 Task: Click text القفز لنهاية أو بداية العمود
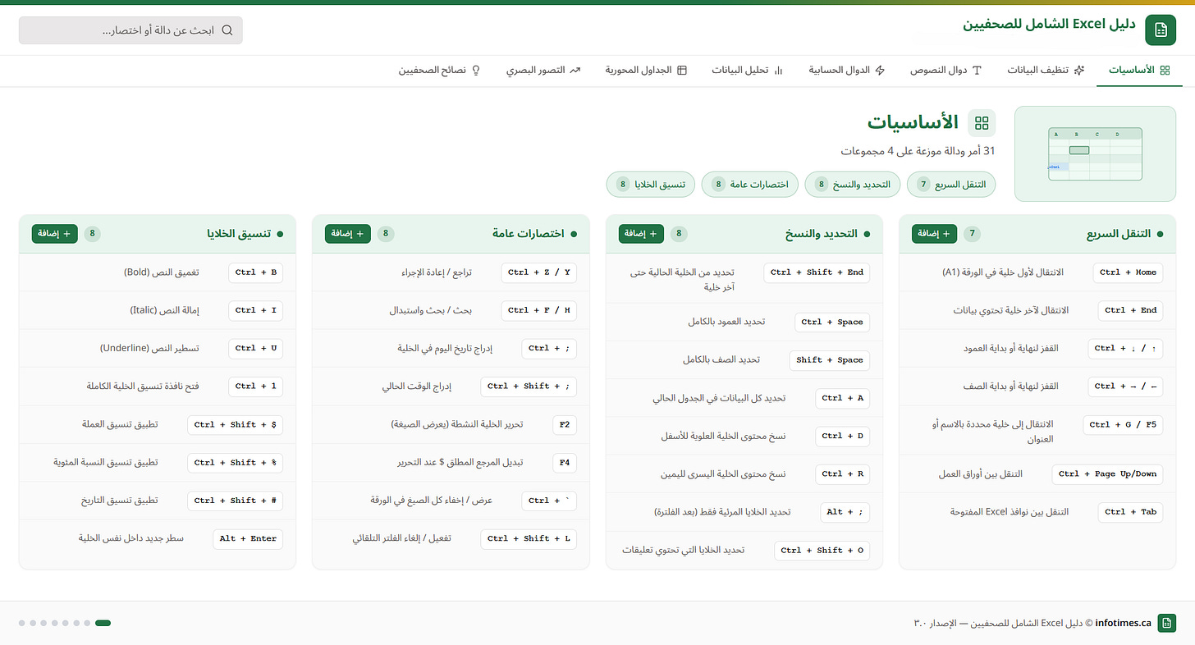click(x=1011, y=349)
